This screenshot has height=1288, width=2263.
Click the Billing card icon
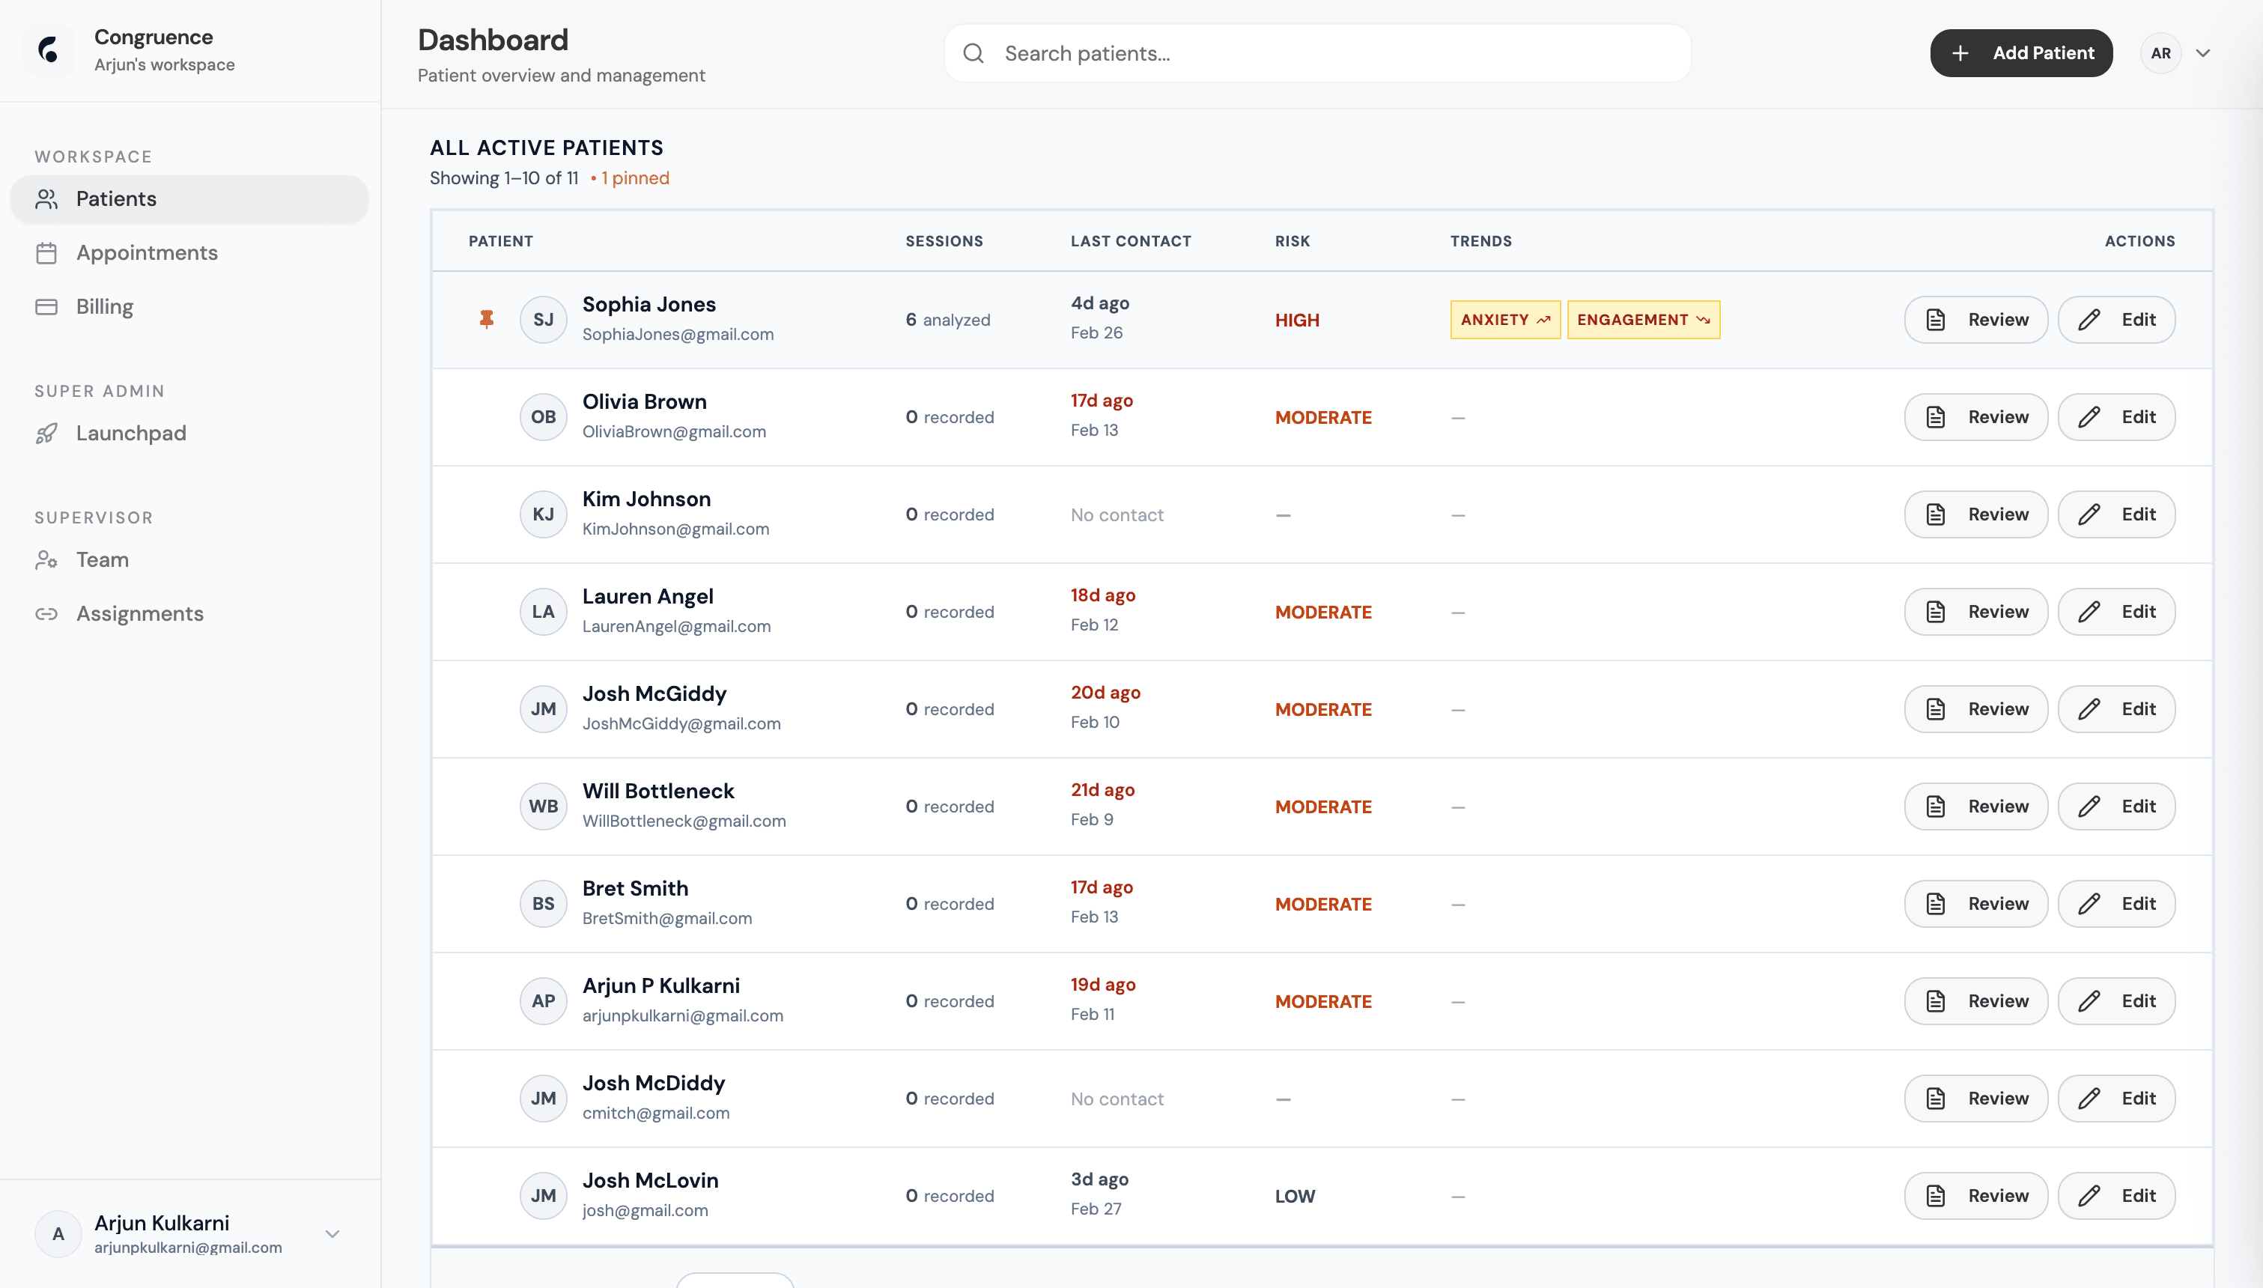click(x=49, y=306)
